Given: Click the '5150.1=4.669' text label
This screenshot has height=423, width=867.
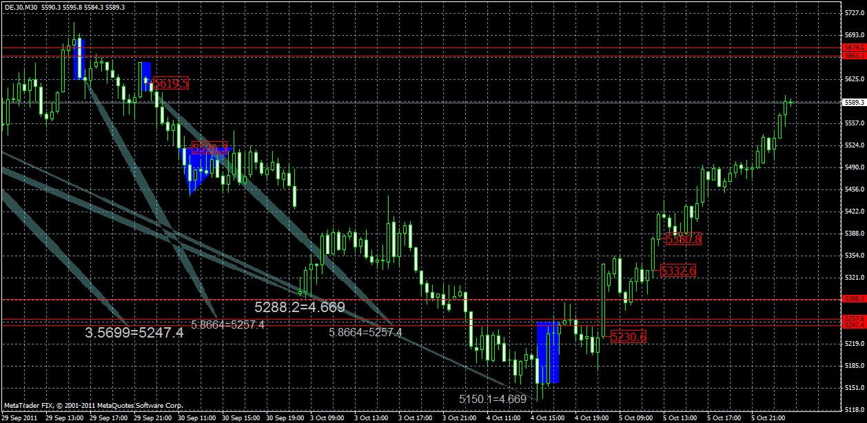Looking at the screenshot, I should 493,399.
